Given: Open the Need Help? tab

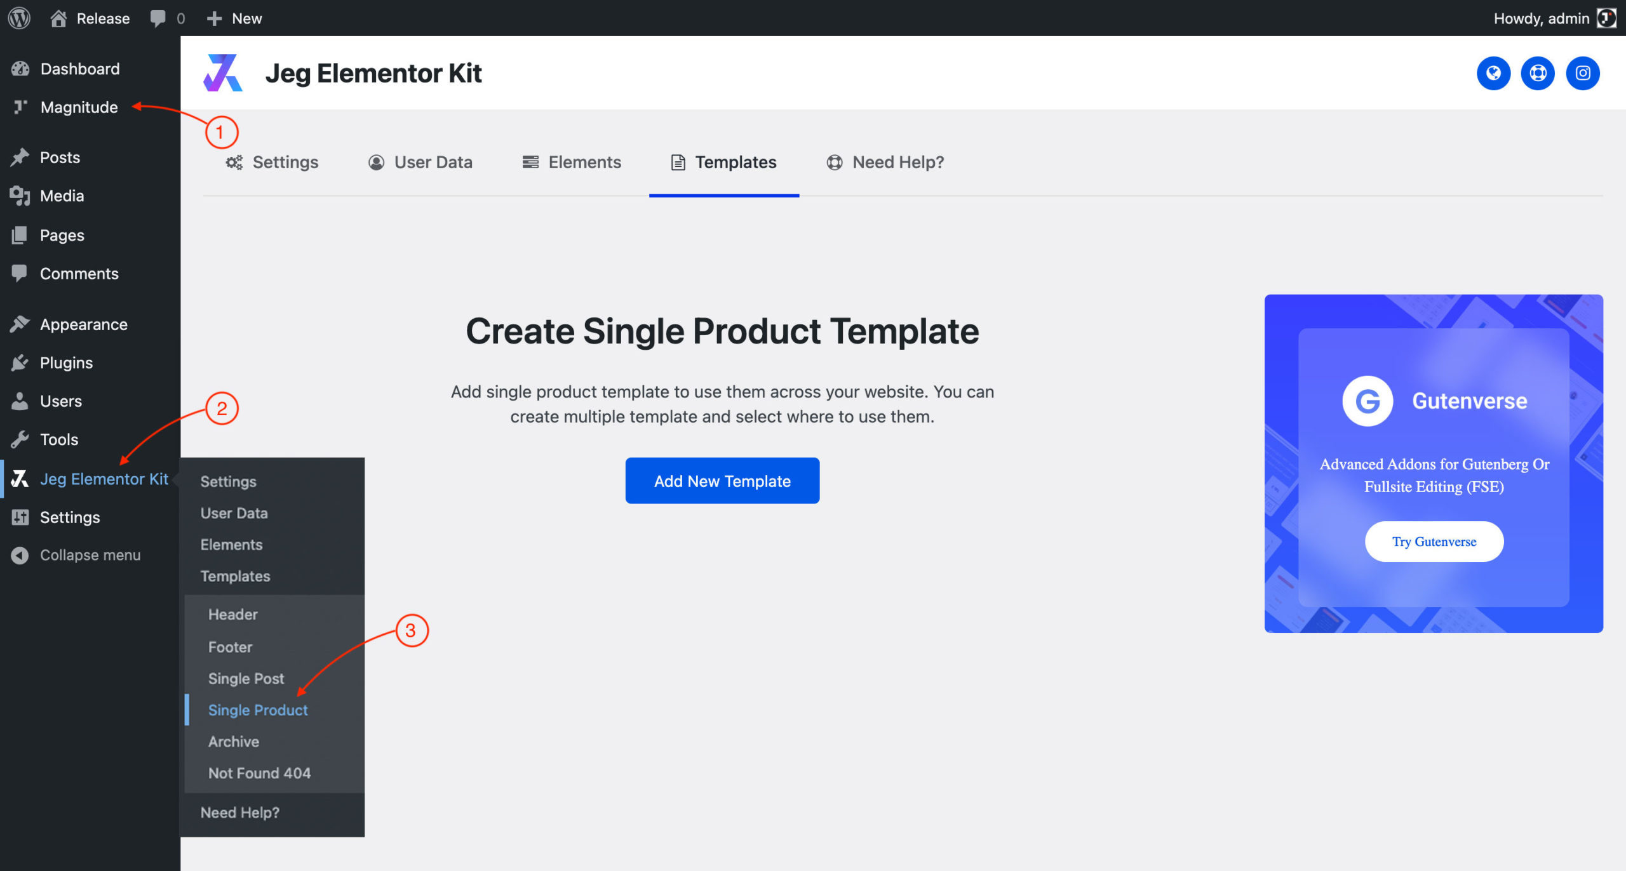Looking at the screenshot, I should point(885,163).
